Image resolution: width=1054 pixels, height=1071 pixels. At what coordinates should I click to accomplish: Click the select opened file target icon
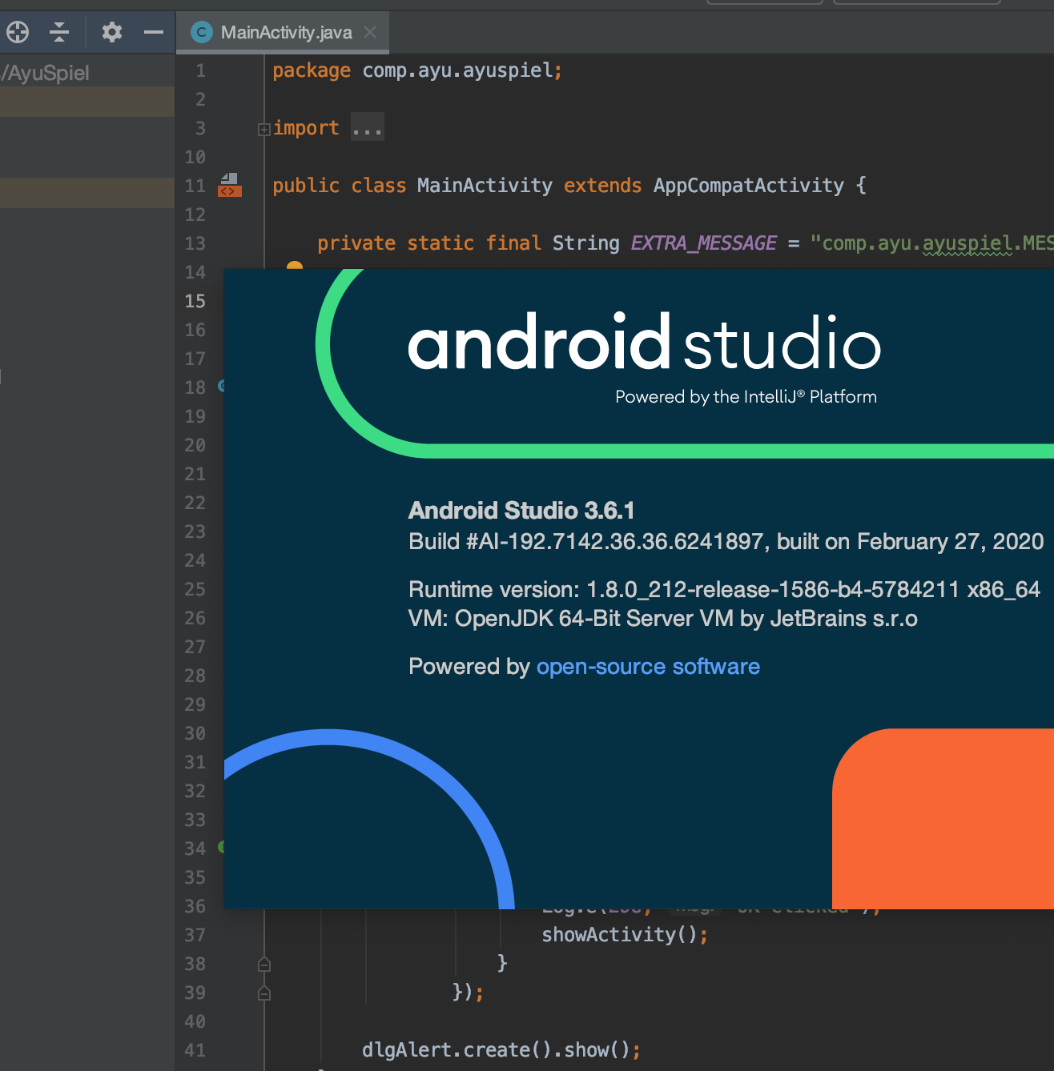(x=18, y=32)
